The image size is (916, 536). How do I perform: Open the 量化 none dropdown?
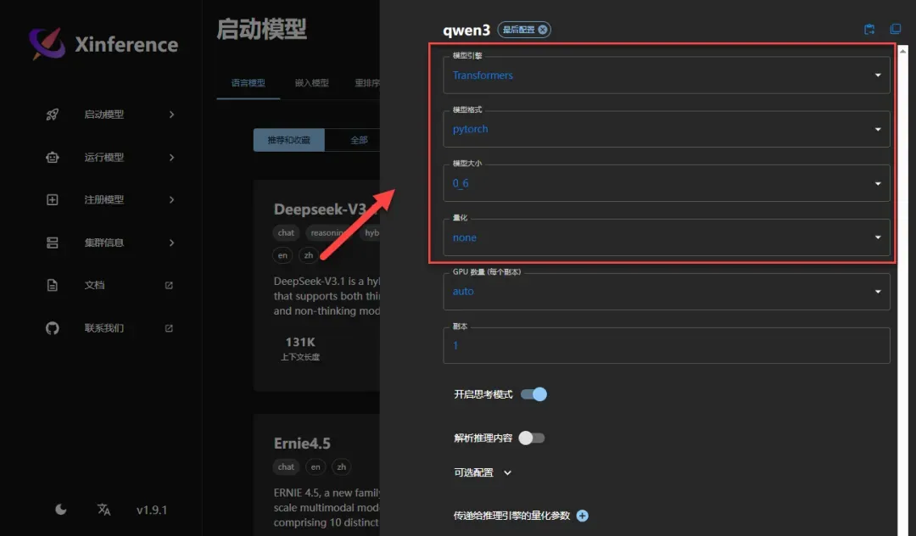667,237
